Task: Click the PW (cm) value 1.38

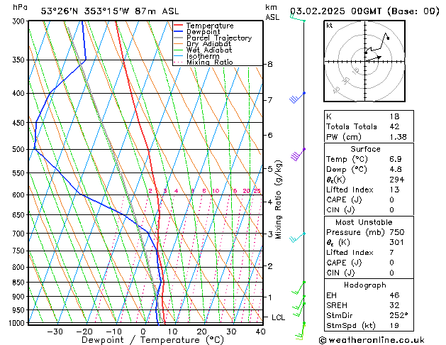Action: (x=398, y=137)
